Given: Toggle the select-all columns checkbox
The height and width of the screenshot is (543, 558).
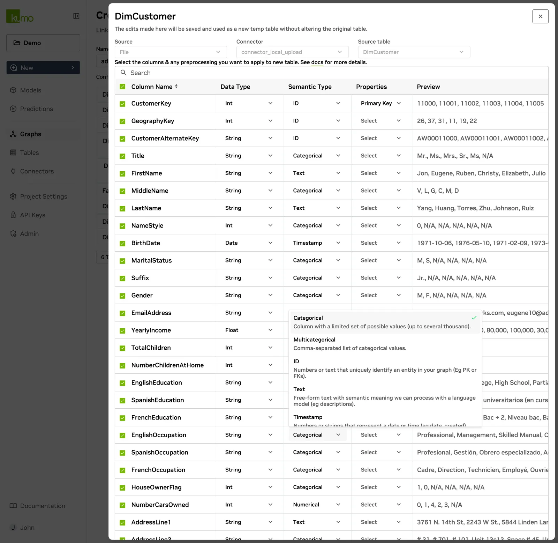Looking at the screenshot, I should tap(122, 87).
